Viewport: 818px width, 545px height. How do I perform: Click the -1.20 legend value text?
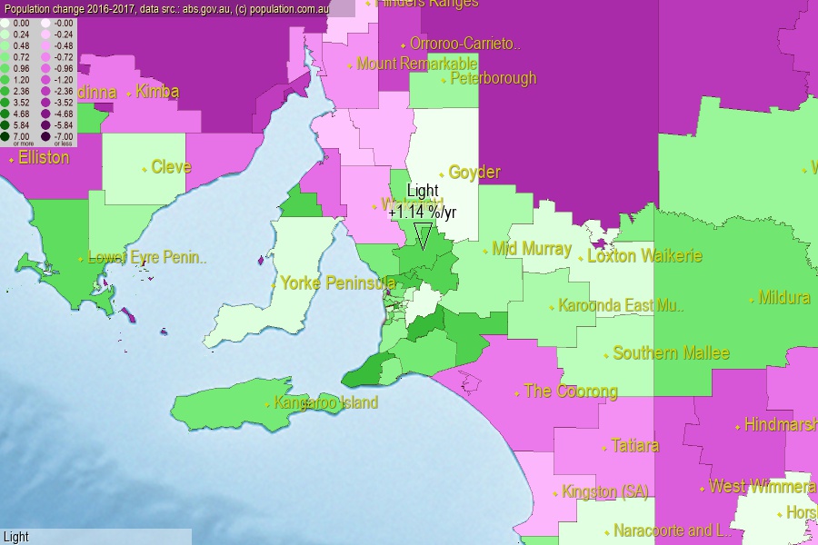tap(64, 80)
